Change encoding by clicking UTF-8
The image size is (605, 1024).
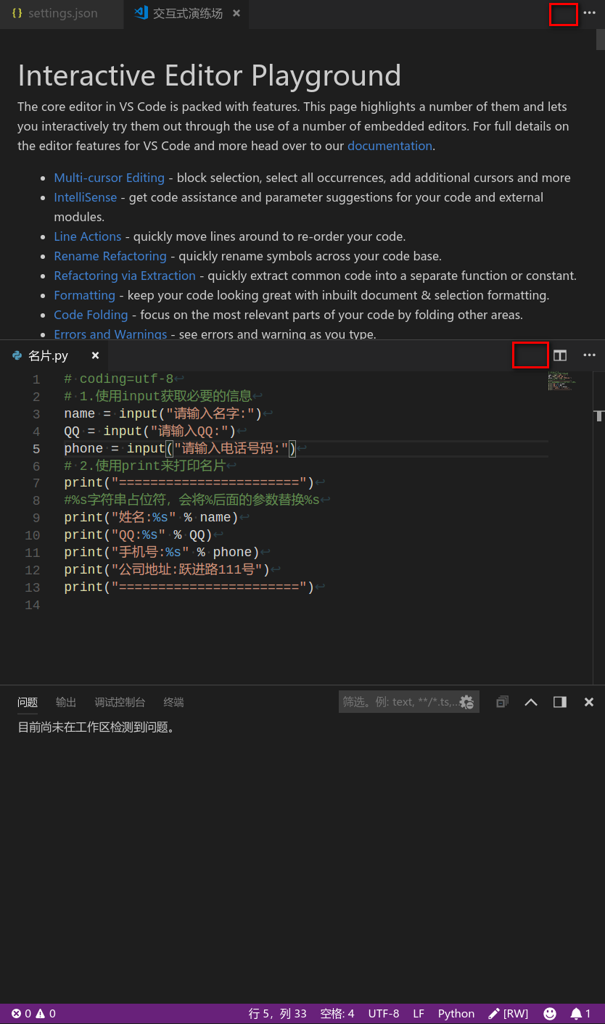click(383, 1013)
